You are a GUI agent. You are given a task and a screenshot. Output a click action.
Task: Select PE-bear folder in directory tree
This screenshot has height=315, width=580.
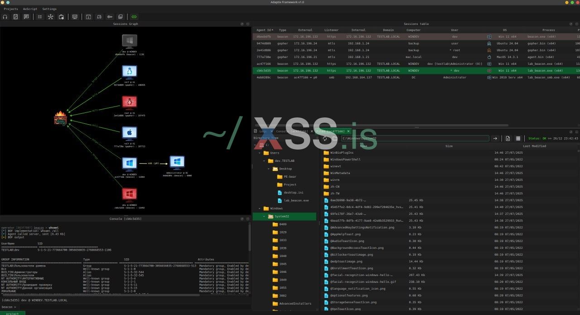(x=290, y=177)
